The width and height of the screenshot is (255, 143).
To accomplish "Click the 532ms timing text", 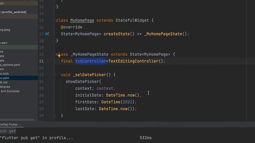I will (145, 138).
